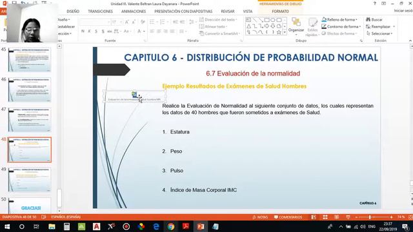This screenshot has width=413, height=232.
Task: Pick the oval shape in shapes gallery
Action: (x=273, y=20)
